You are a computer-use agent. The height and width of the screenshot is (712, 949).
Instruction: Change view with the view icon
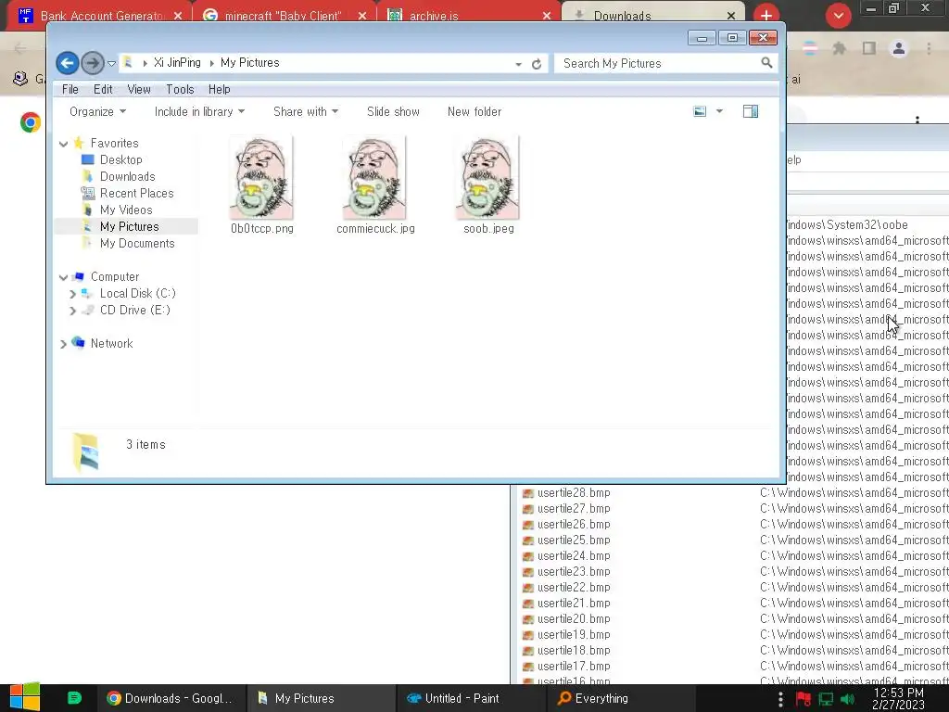tap(700, 111)
